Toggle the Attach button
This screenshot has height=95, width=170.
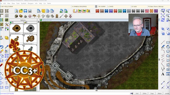[x=159, y=93]
